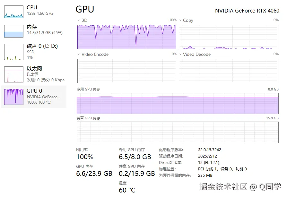Screen dimensions: 287x197
Task: Click the 共享 GPU 内存 graph
Action: tap(178, 132)
